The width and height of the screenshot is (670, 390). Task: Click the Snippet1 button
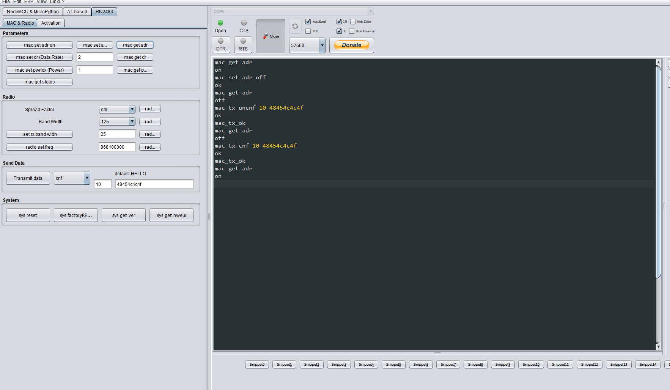[x=284, y=365]
